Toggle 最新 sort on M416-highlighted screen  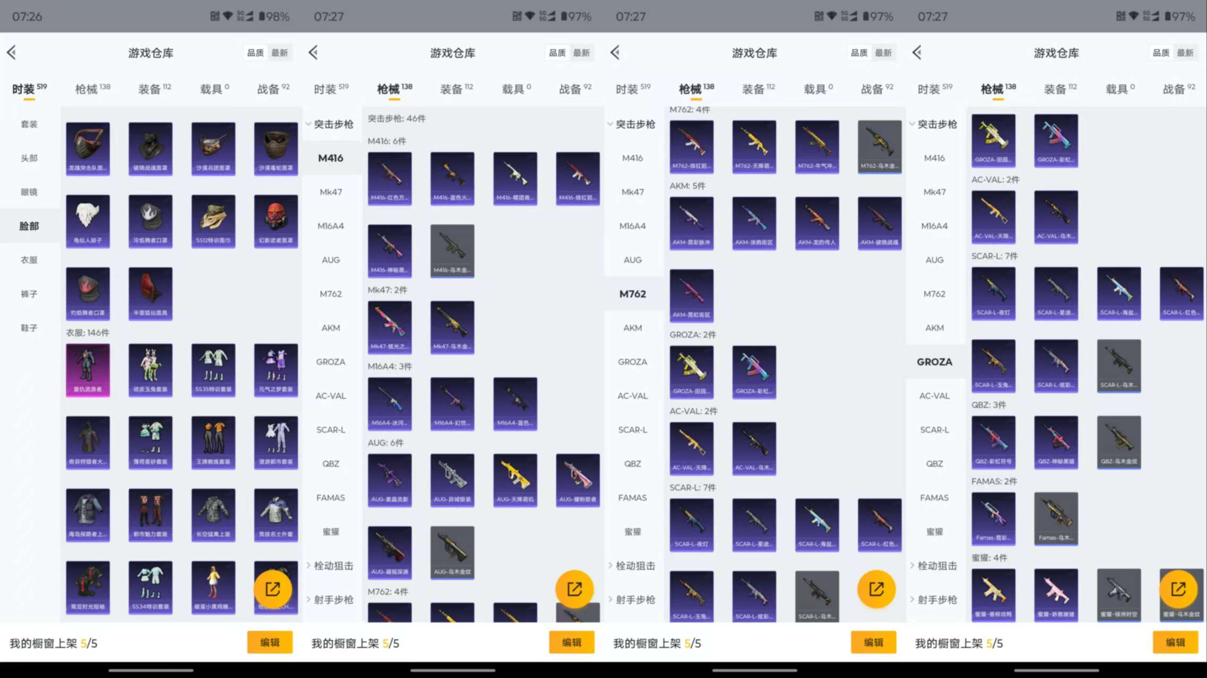pos(581,53)
